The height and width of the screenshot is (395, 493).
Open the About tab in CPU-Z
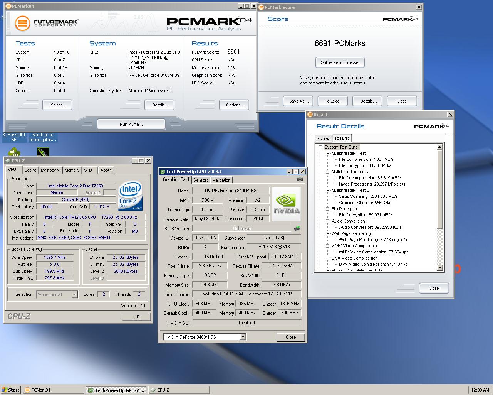pyautogui.click(x=106, y=170)
